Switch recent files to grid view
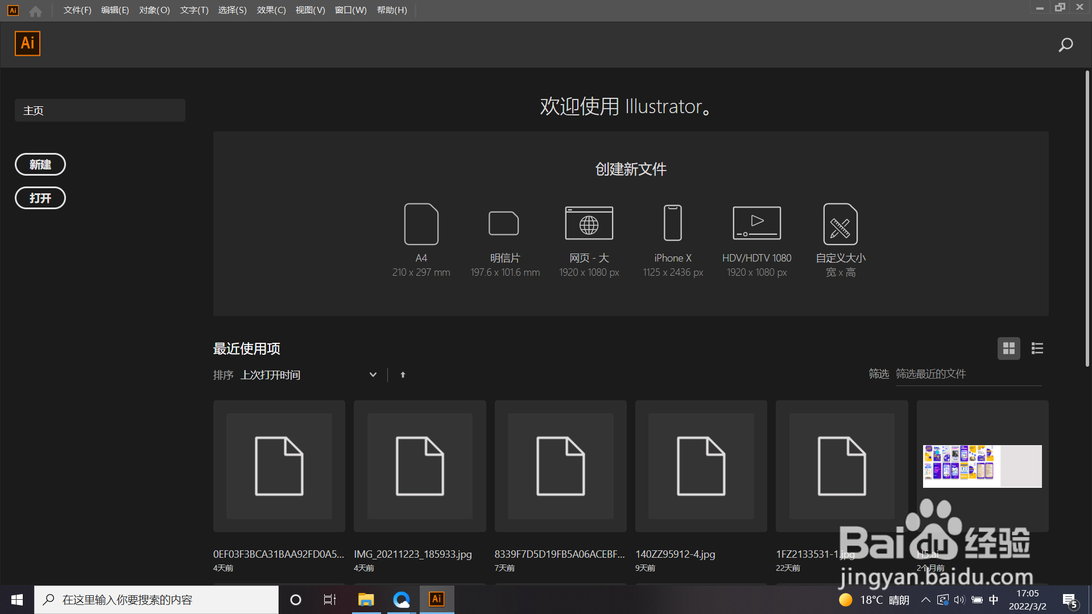This screenshot has height=614, width=1092. pyautogui.click(x=1008, y=349)
